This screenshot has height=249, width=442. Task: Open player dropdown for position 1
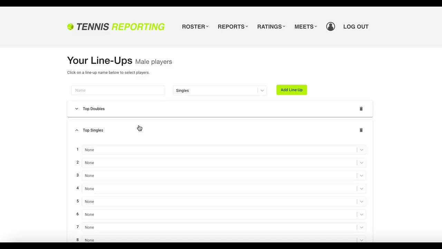(224, 150)
